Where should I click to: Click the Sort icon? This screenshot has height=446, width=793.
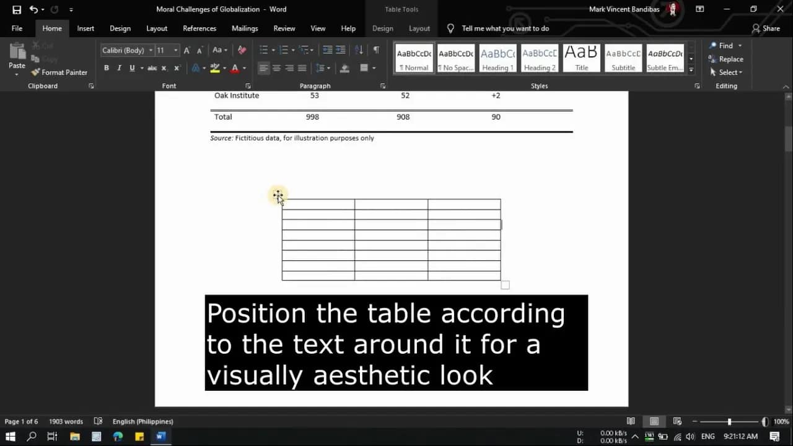click(359, 50)
